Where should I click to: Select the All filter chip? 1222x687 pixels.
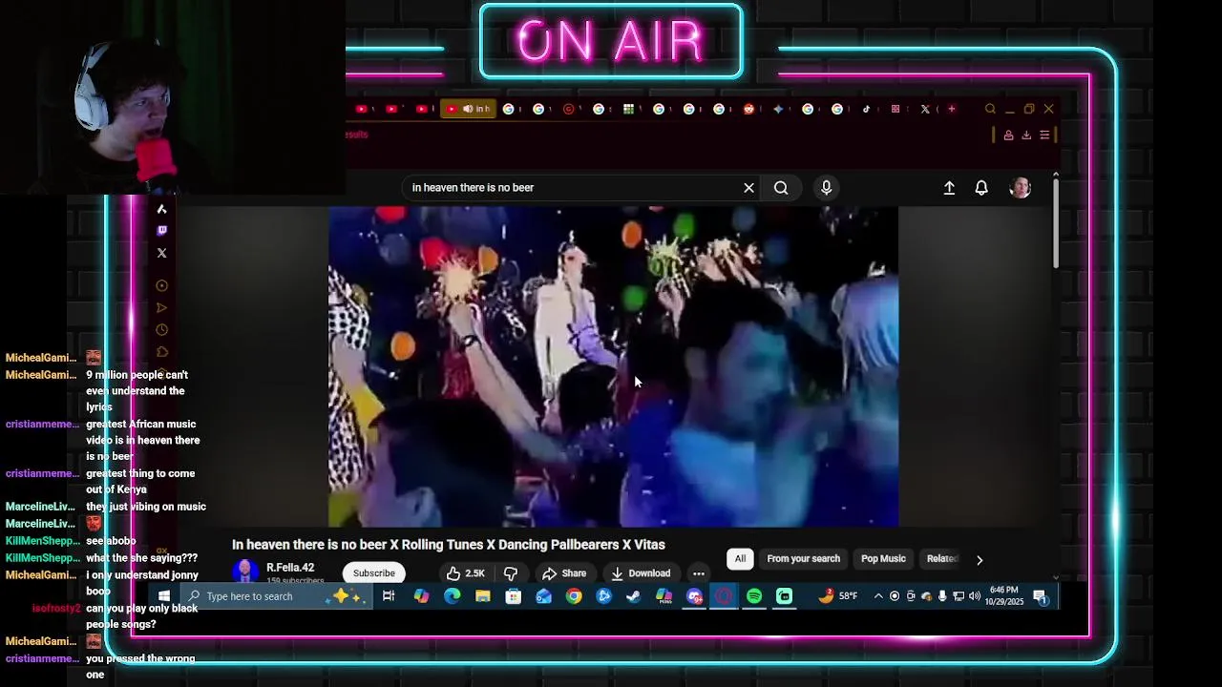pyautogui.click(x=740, y=559)
